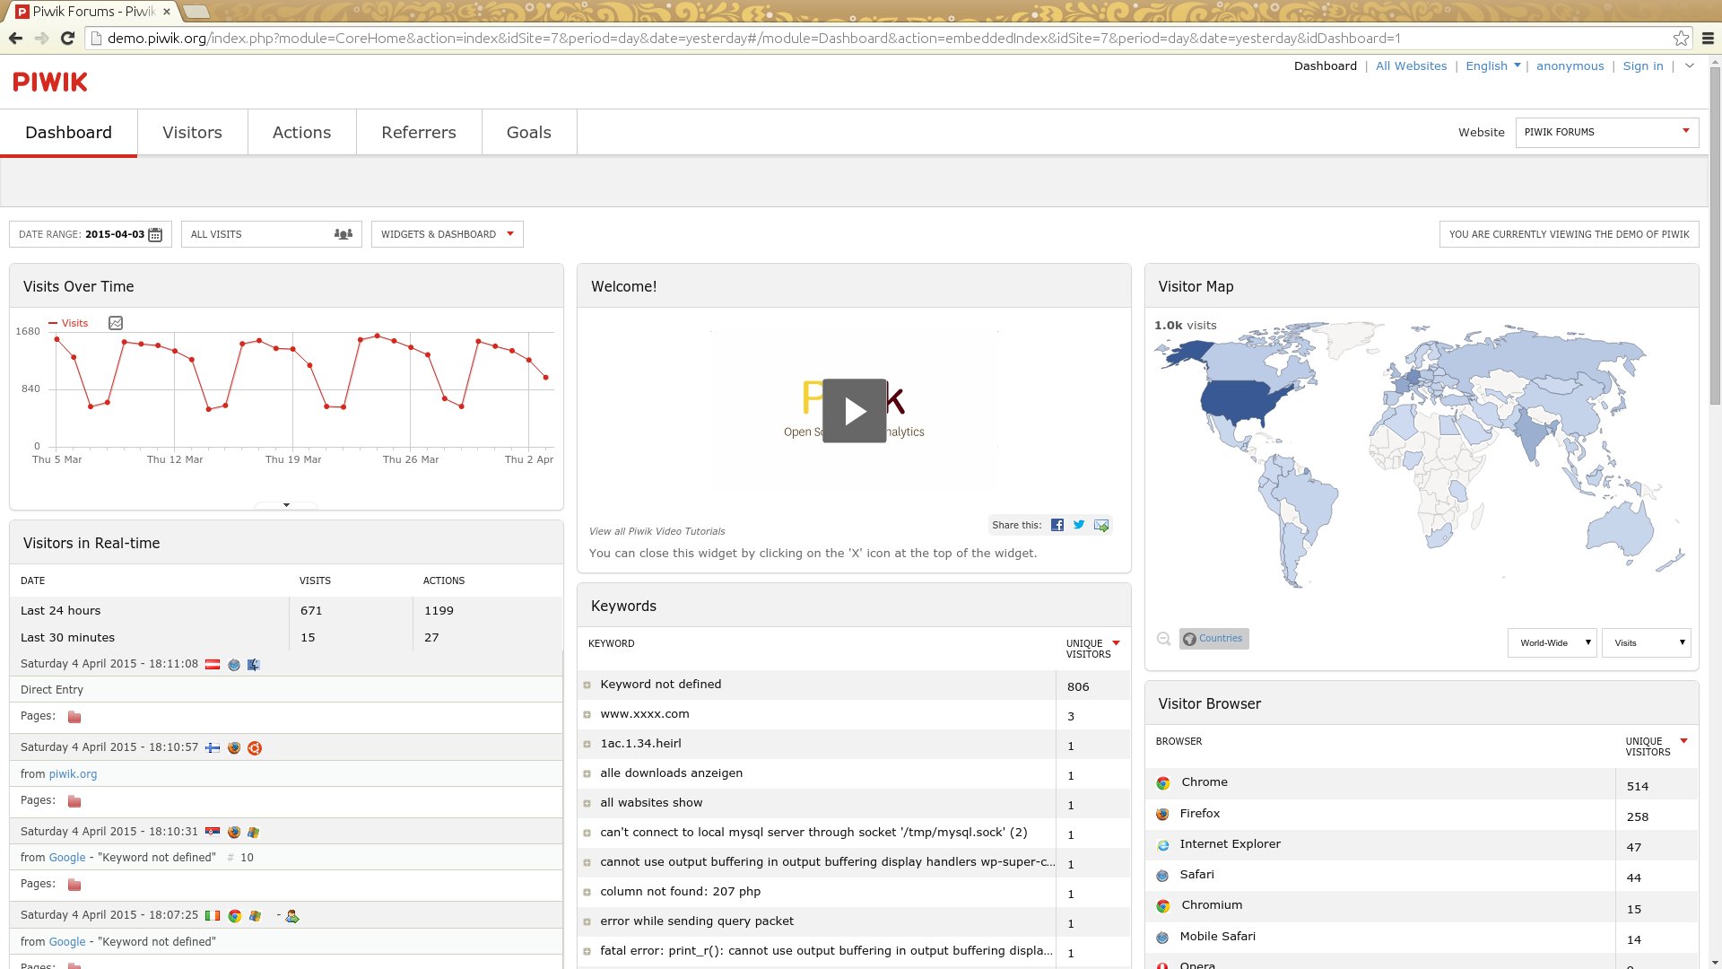
Task: Click the folder icon under 18:10:57 visit
Action: click(x=74, y=801)
